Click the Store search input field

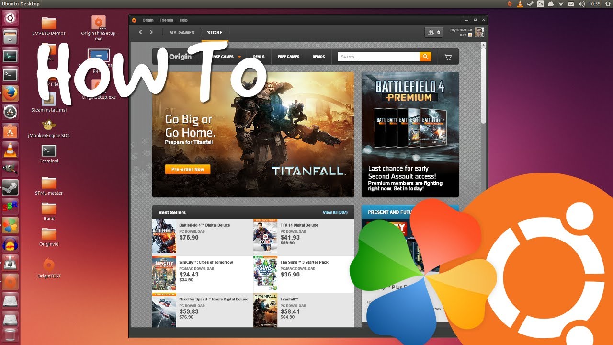pyautogui.click(x=379, y=57)
